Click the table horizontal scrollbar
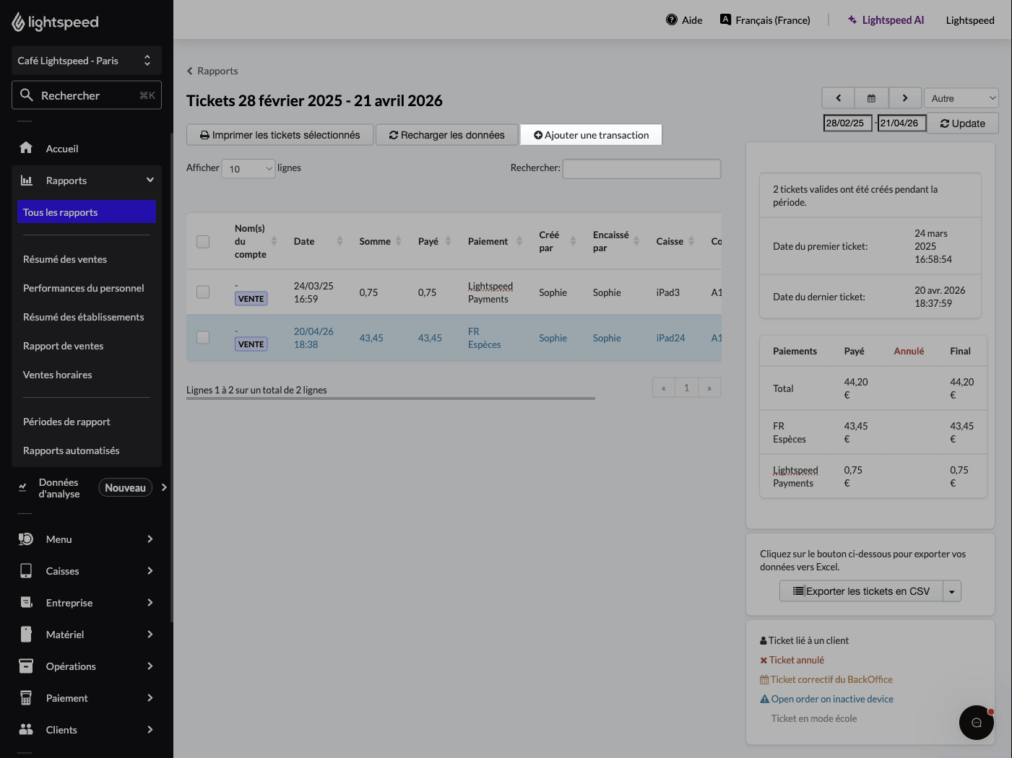 pos(391,398)
